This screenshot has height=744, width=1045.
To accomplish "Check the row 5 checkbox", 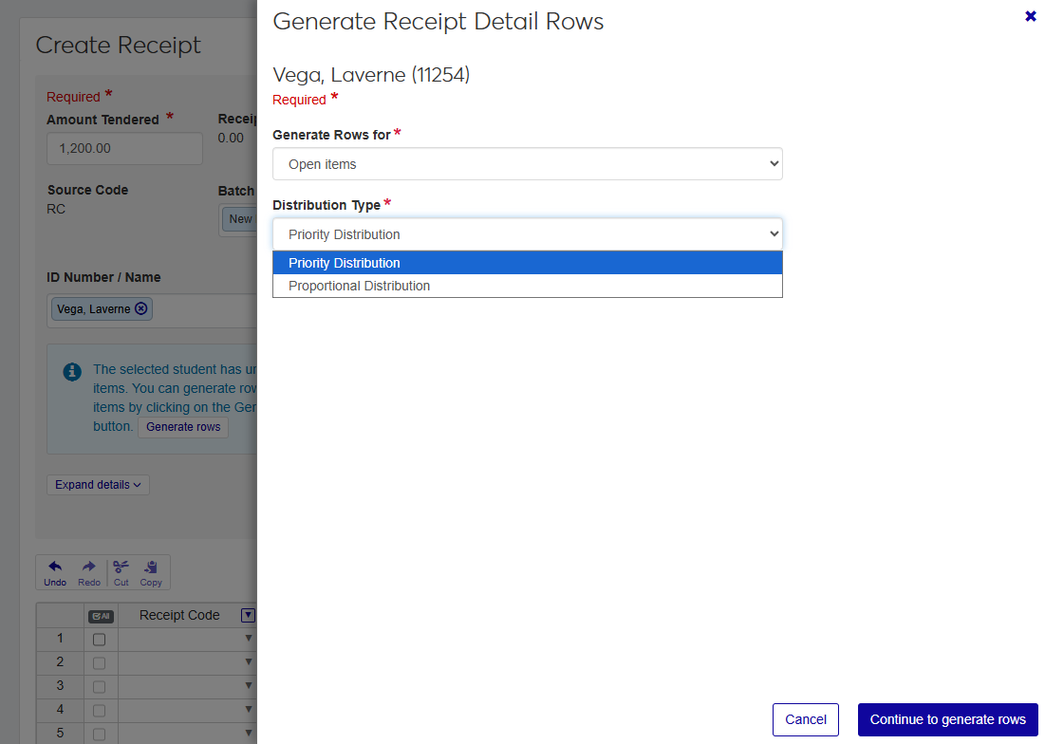I will click(x=100, y=734).
